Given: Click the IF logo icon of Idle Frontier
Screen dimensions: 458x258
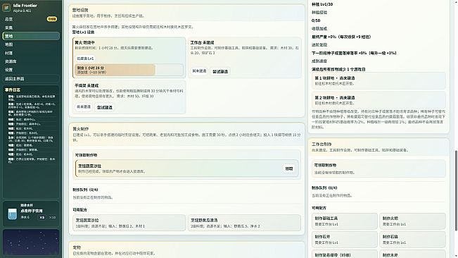Looking at the screenshot, I should pyautogui.click(x=6, y=8).
